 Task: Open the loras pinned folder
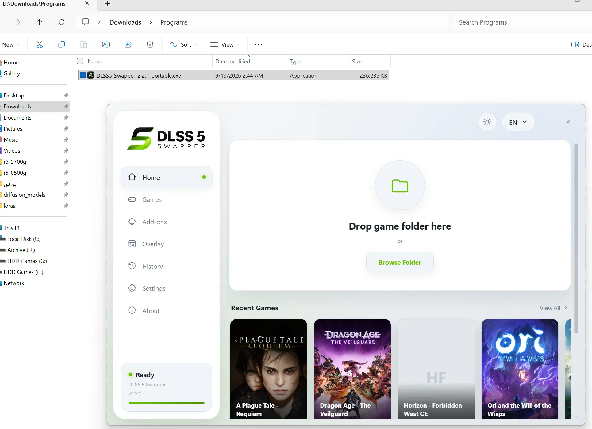pyautogui.click(x=35, y=206)
